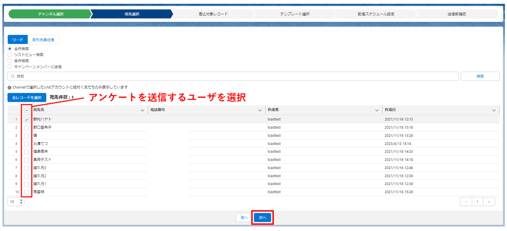Click the テンプレート選択 step
Image resolution: width=507 pixels, height=231 pixels.
(x=295, y=14)
